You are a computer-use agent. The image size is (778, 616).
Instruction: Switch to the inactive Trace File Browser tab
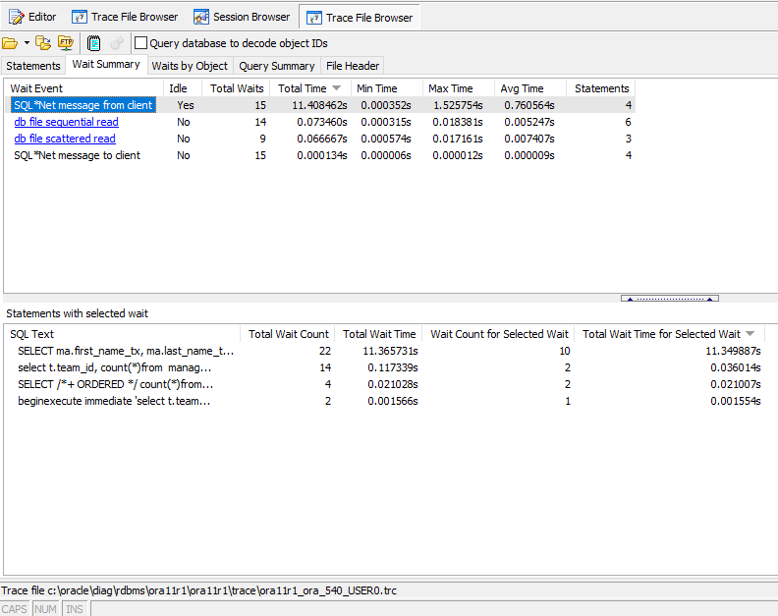point(125,17)
